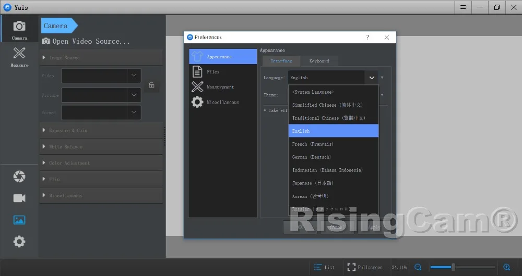Choose Traditional Chinese language option
The image size is (522, 276).
pos(334,118)
